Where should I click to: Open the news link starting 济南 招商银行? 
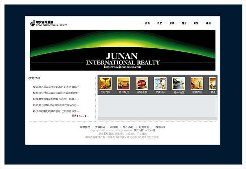tap(57, 105)
